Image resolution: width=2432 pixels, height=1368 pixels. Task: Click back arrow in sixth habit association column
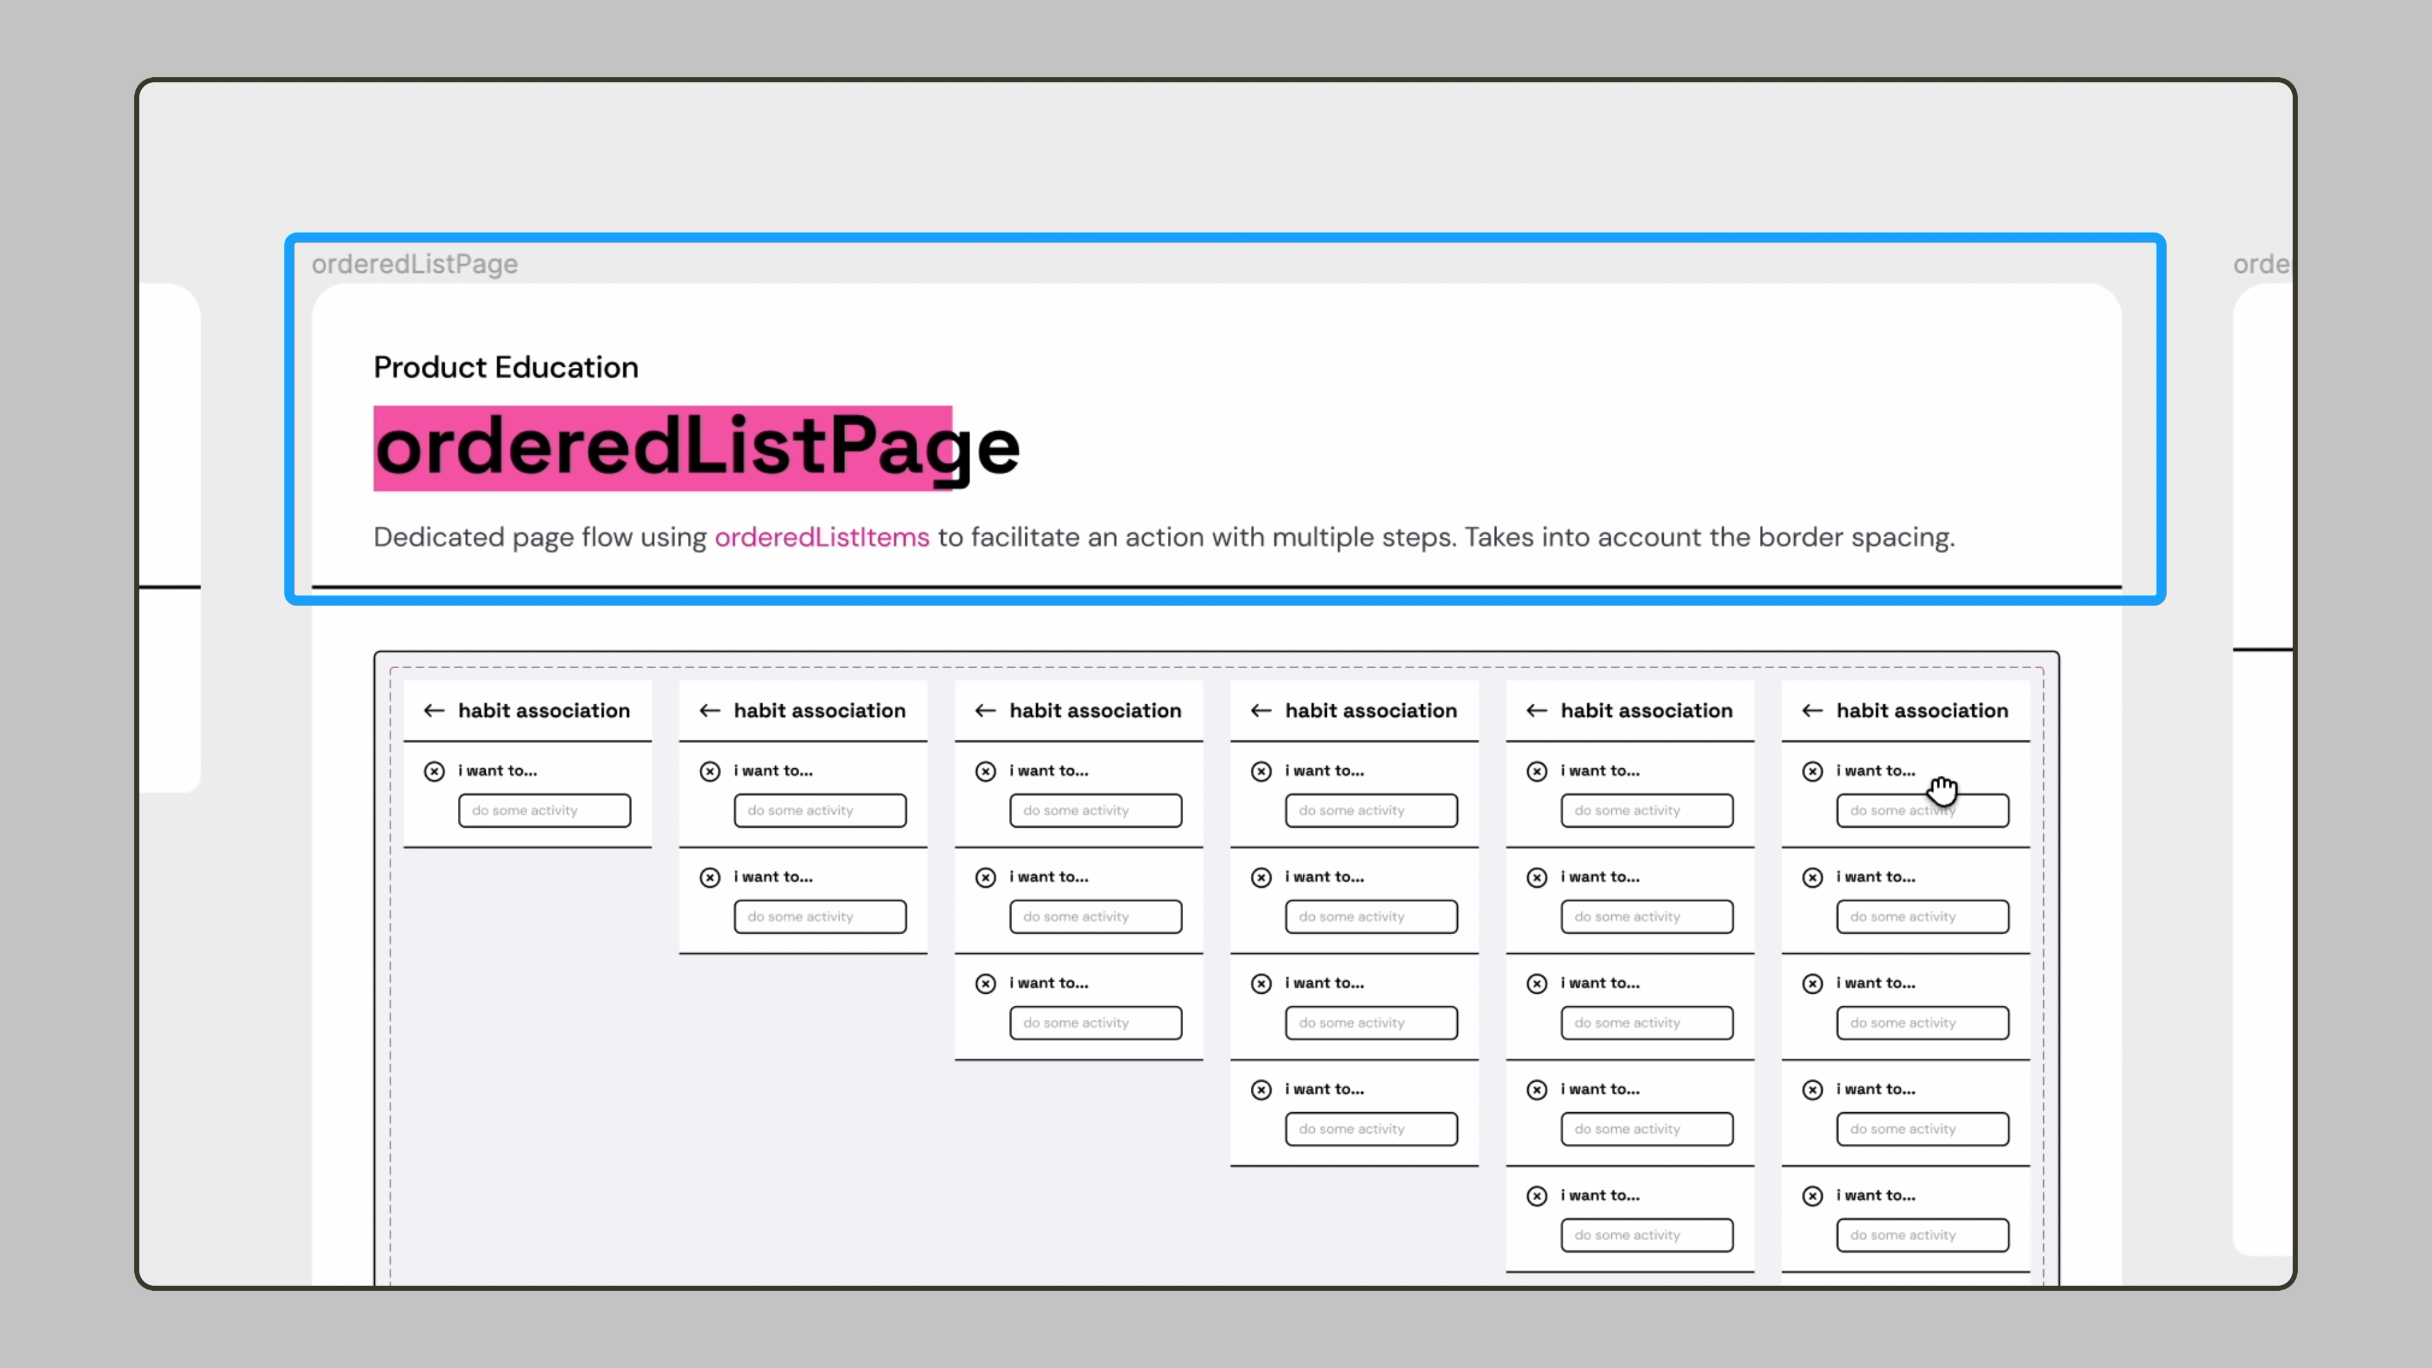(x=1813, y=711)
